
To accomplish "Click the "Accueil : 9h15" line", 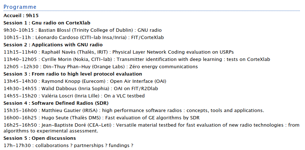I will [x=21, y=16].
